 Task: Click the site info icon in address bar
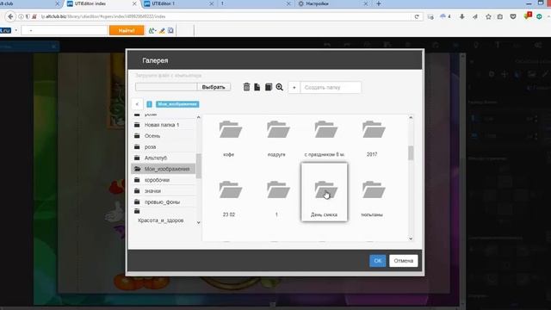tap(21, 16)
